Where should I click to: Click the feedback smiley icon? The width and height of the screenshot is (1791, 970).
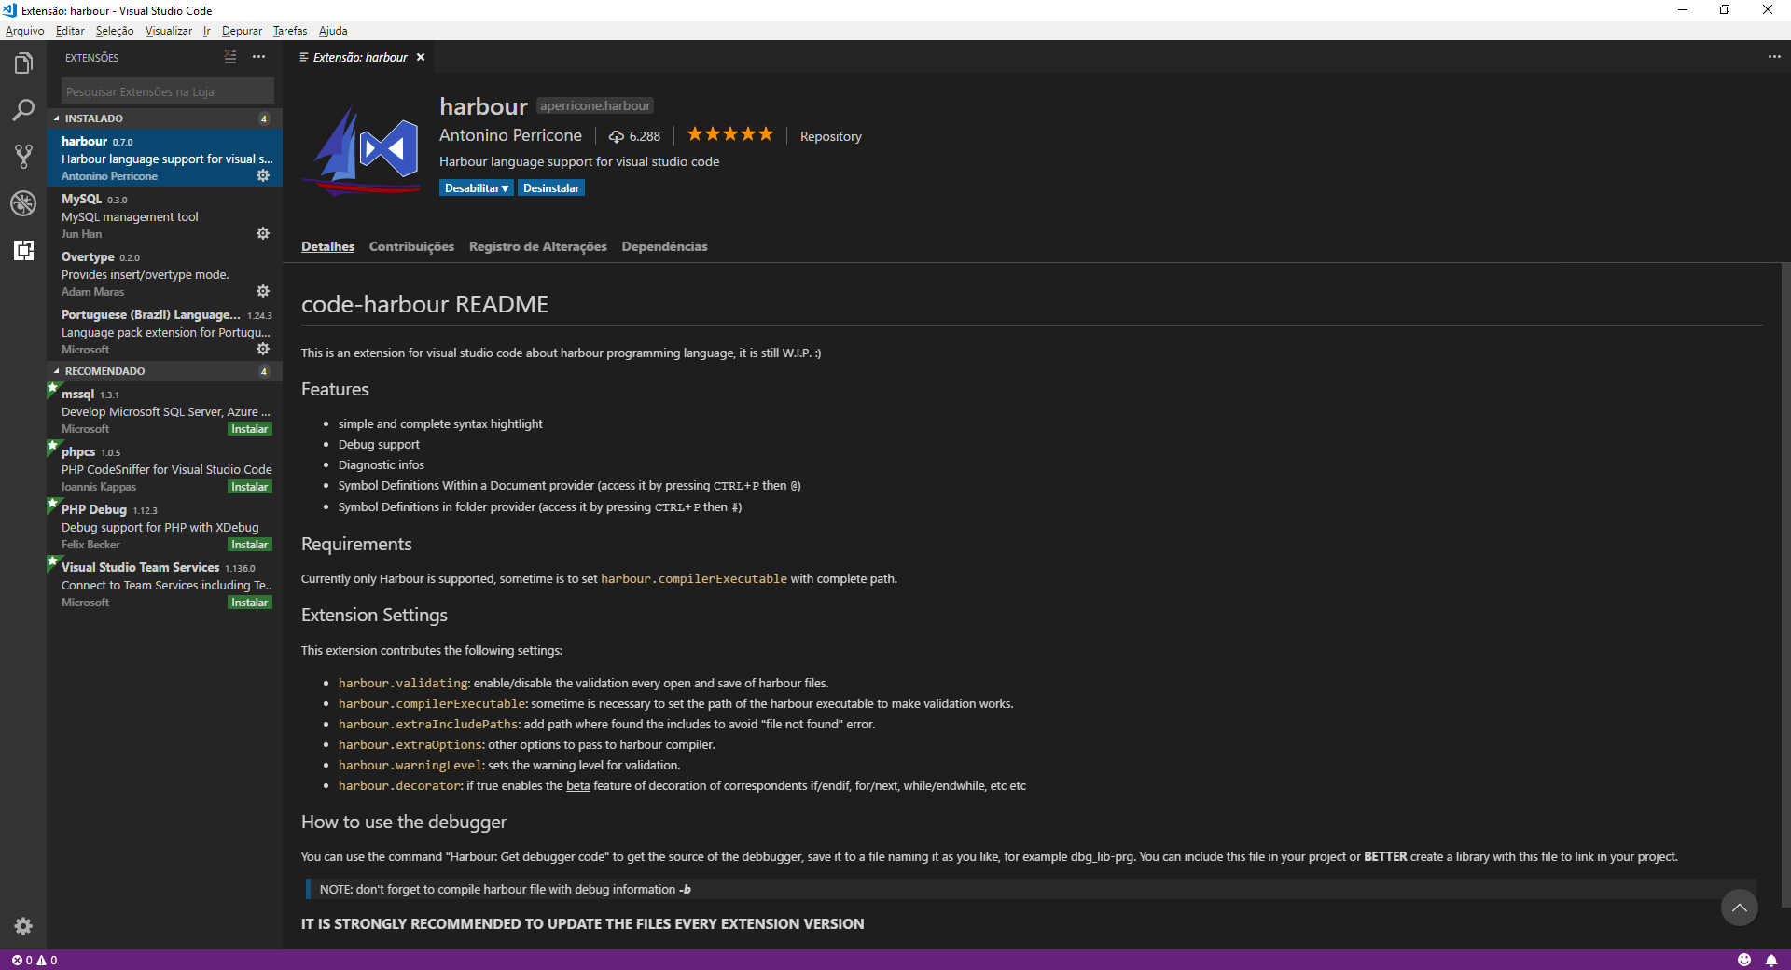pos(1744,960)
